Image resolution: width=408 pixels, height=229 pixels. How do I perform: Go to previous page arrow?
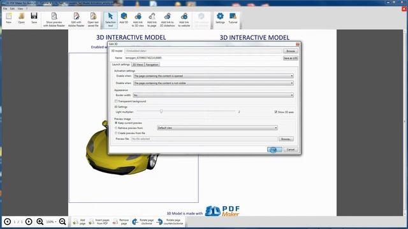(x=7, y=222)
